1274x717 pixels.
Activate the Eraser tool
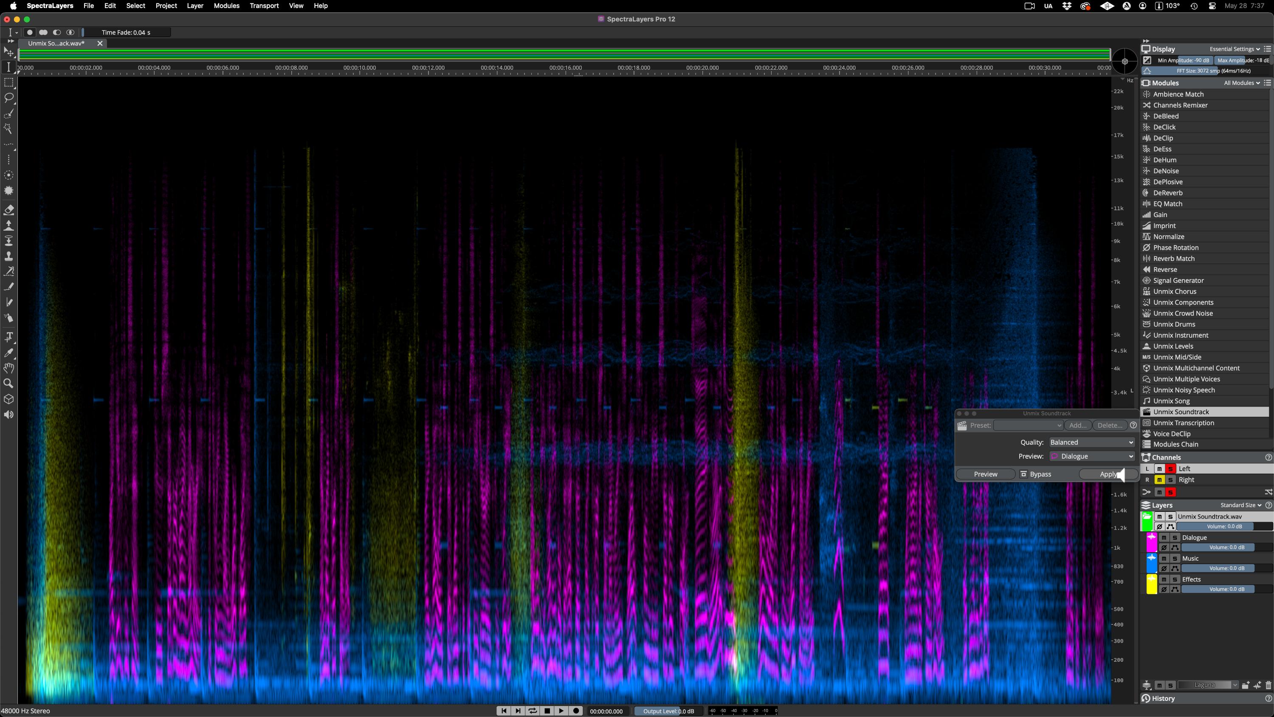[9, 210]
